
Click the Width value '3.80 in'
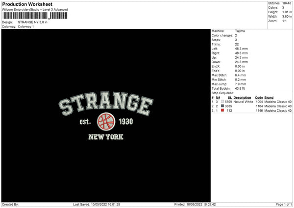point(287,17)
